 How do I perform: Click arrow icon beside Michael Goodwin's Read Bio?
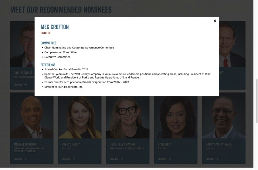[x=25, y=159]
